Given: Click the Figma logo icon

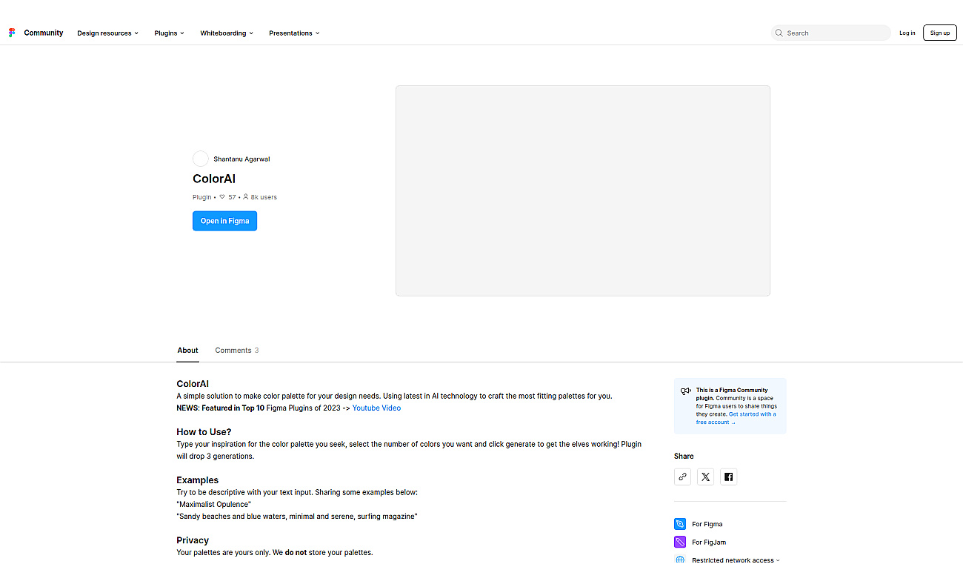Looking at the screenshot, I should pyautogui.click(x=12, y=33).
